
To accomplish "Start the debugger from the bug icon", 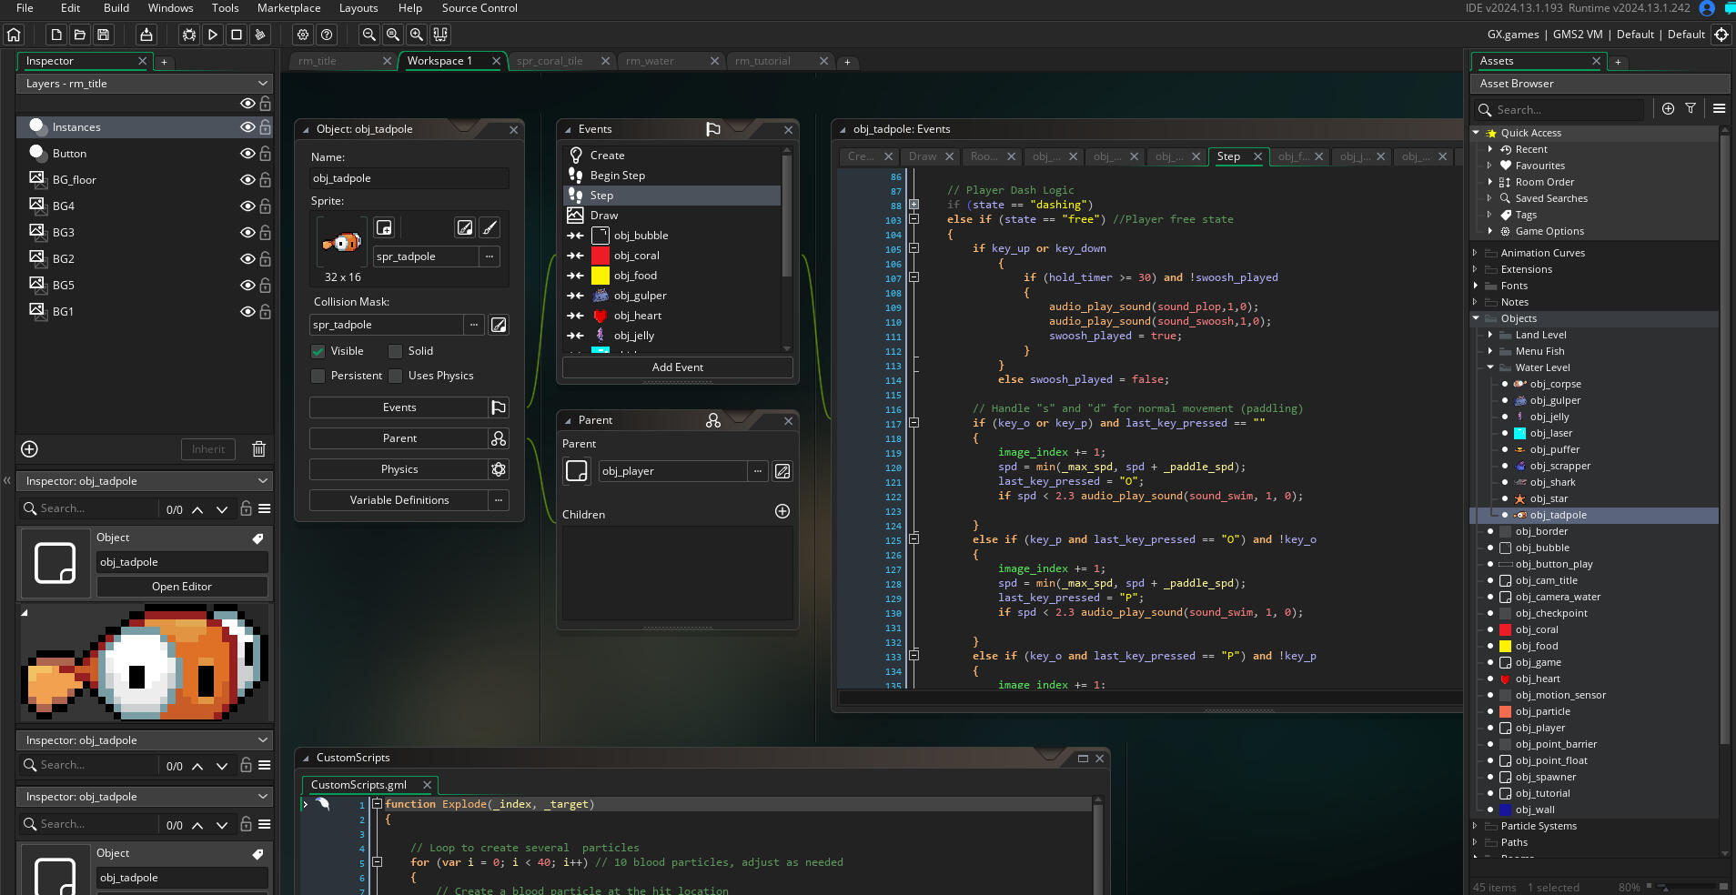I will tap(189, 35).
